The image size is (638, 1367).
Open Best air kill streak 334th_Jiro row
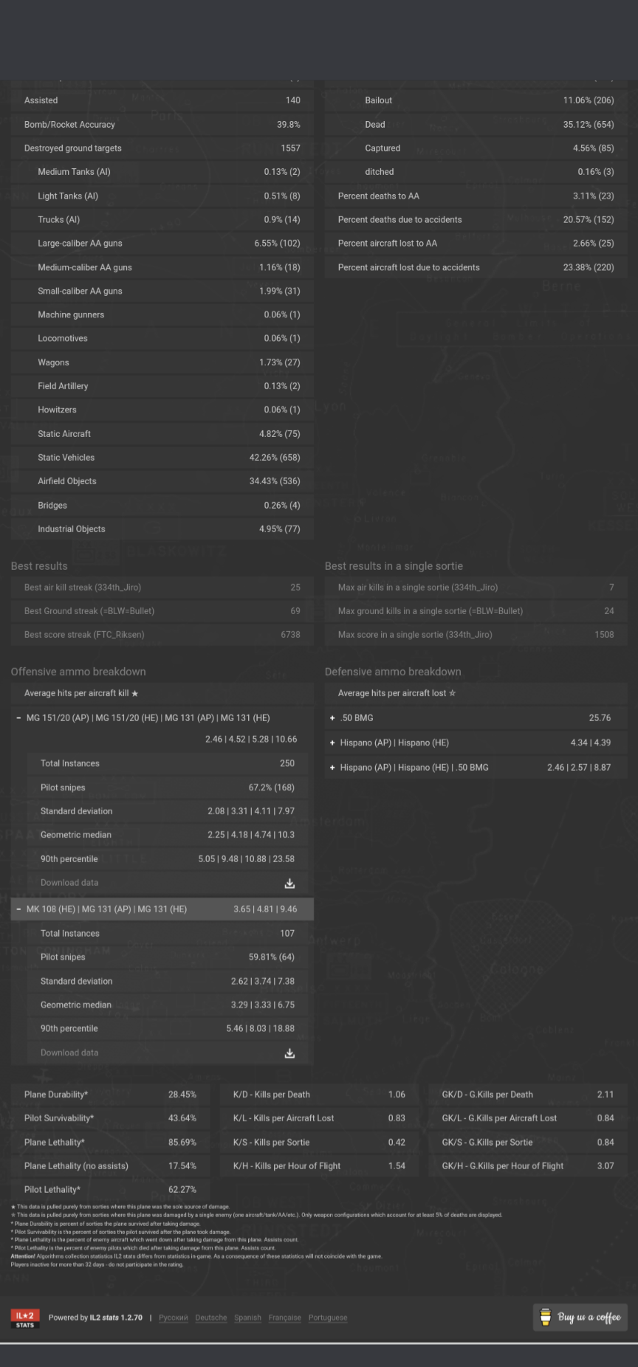pos(162,588)
